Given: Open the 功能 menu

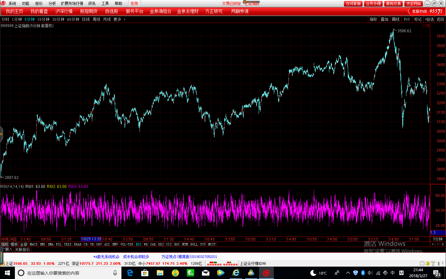Looking at the screenshot, I should coord(25,3).
